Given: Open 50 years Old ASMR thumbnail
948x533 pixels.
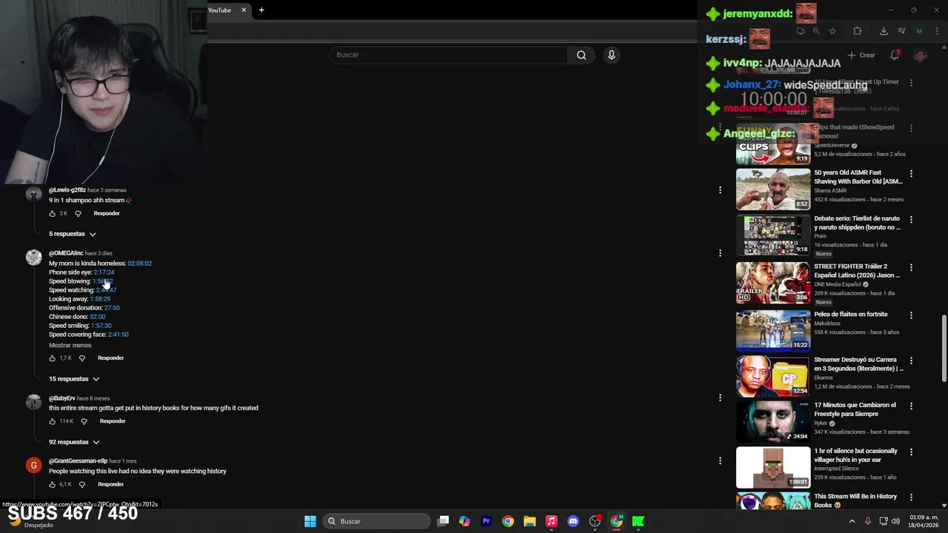Looking at the screenshot, I should [773, 190].
